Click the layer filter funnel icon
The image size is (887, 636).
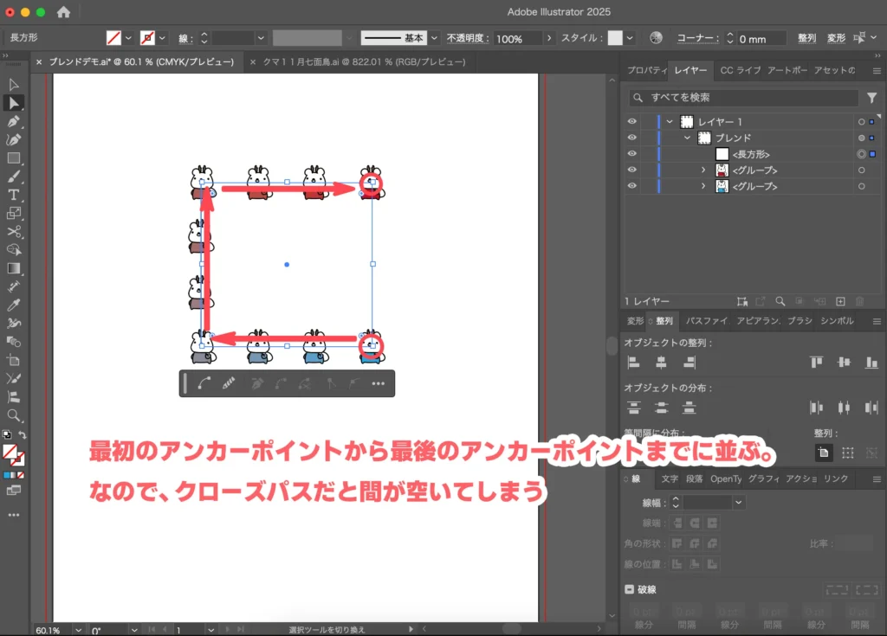(872, 98)
